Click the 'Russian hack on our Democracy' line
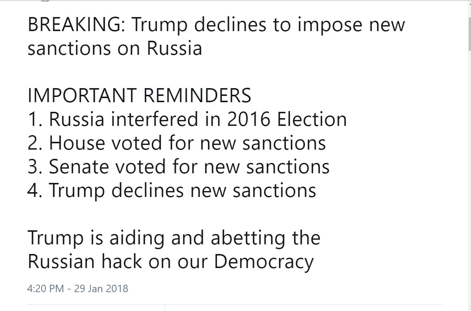471x311 pixels. [170, 262]
